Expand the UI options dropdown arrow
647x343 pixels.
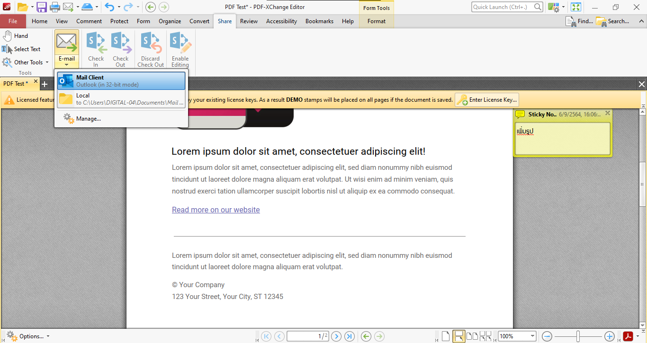(x=563, y=7)
